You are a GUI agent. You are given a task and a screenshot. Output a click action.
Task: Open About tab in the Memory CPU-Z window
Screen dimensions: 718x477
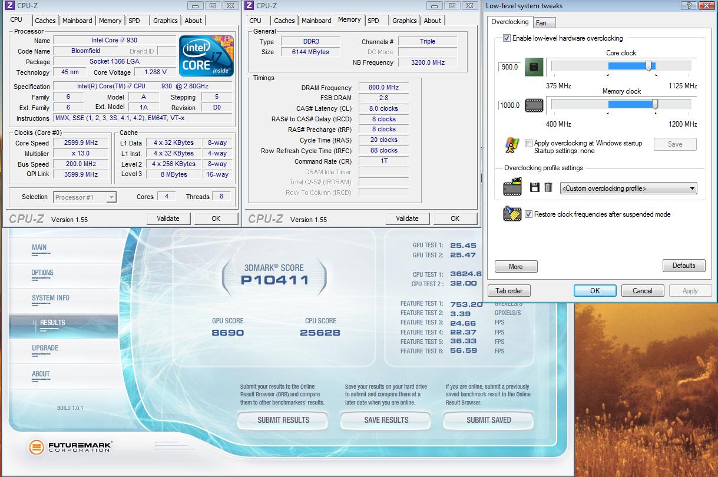click(x=432, y=21)
